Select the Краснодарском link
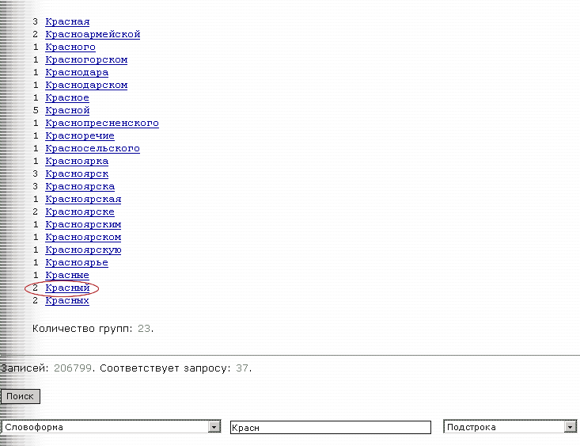Screen dimensions: 580x446 tap(86, 86)
